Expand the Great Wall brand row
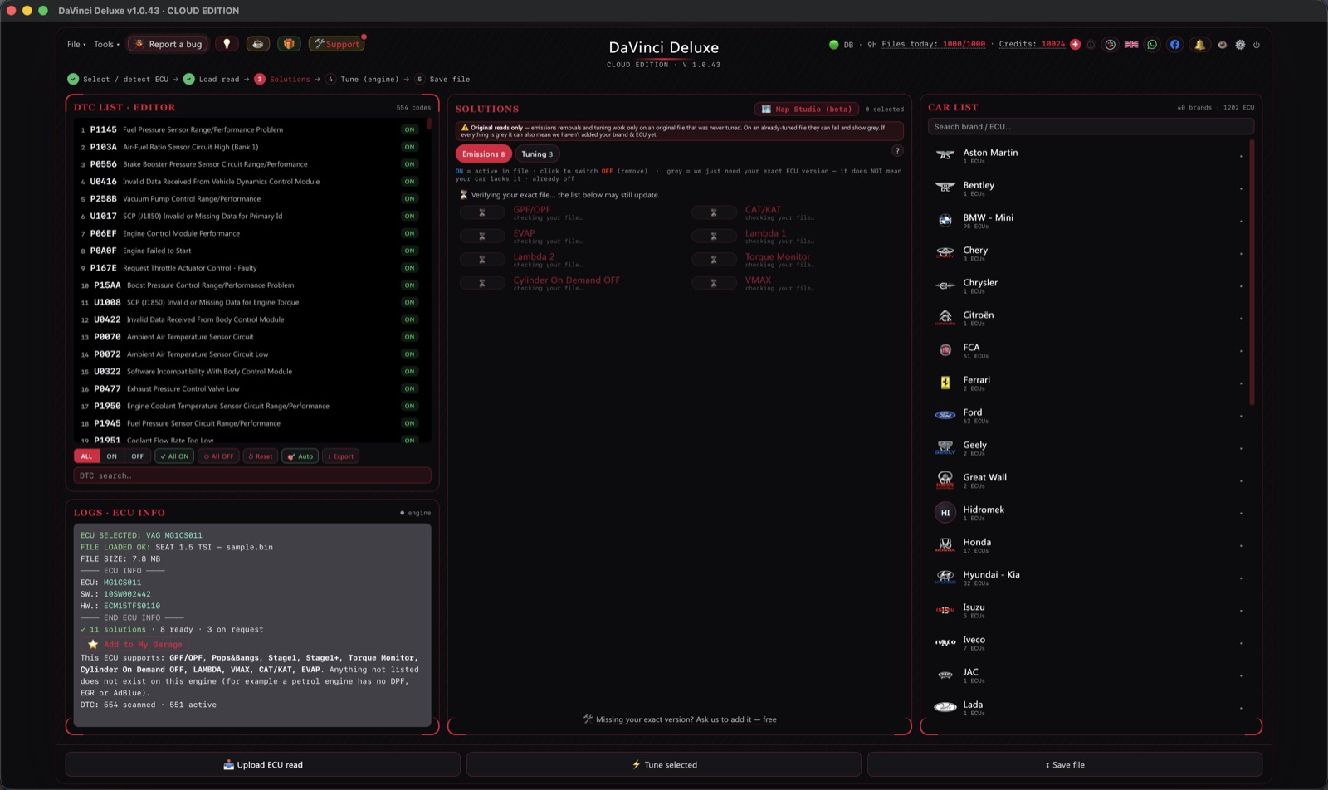1328x790 pixels. tap(1091, 480)
